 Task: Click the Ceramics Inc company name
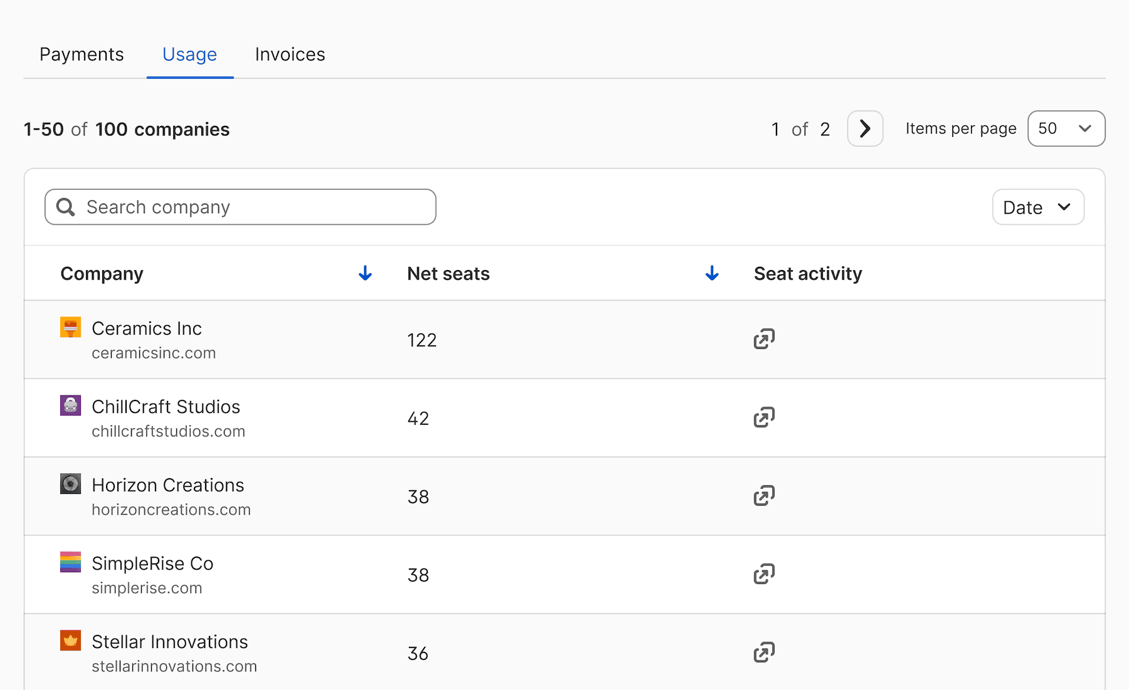(x=147, y=328)
